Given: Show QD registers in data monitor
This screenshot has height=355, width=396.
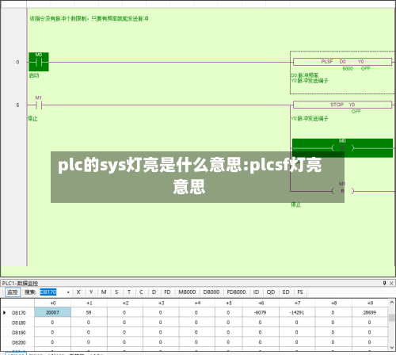Looking at the screenshot, I should pyautogui.click(x=271, y=292).
